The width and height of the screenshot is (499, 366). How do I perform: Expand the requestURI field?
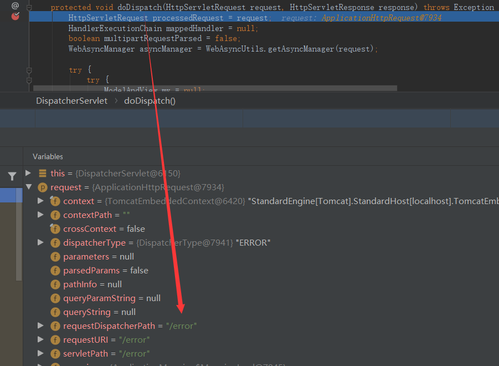tap(40, 339)
